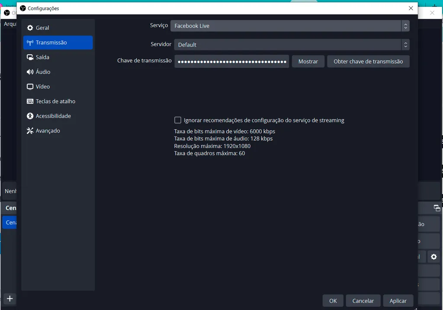Confirm settings with the OK button
The image size is (443, 310).
point(333,301)
